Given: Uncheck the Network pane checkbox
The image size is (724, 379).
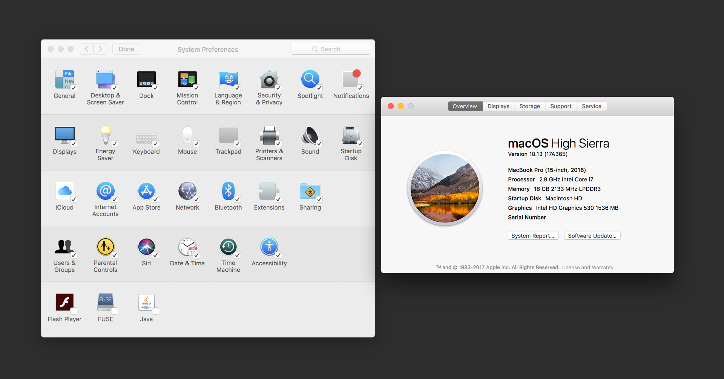Looking at the screenshot, I should click(196, 199).
